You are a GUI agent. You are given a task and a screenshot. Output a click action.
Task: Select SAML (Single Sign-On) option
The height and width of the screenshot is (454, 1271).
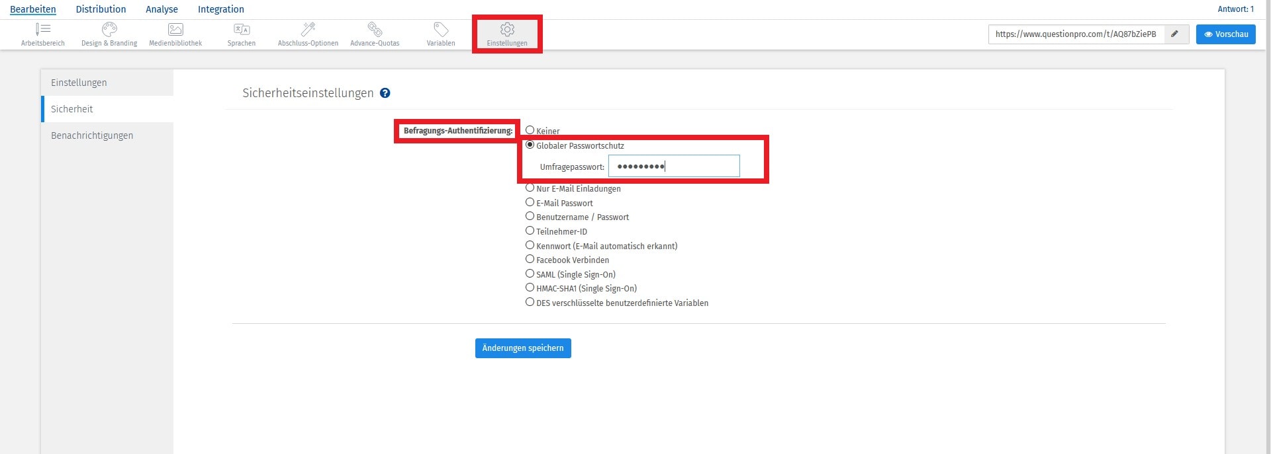530,274
